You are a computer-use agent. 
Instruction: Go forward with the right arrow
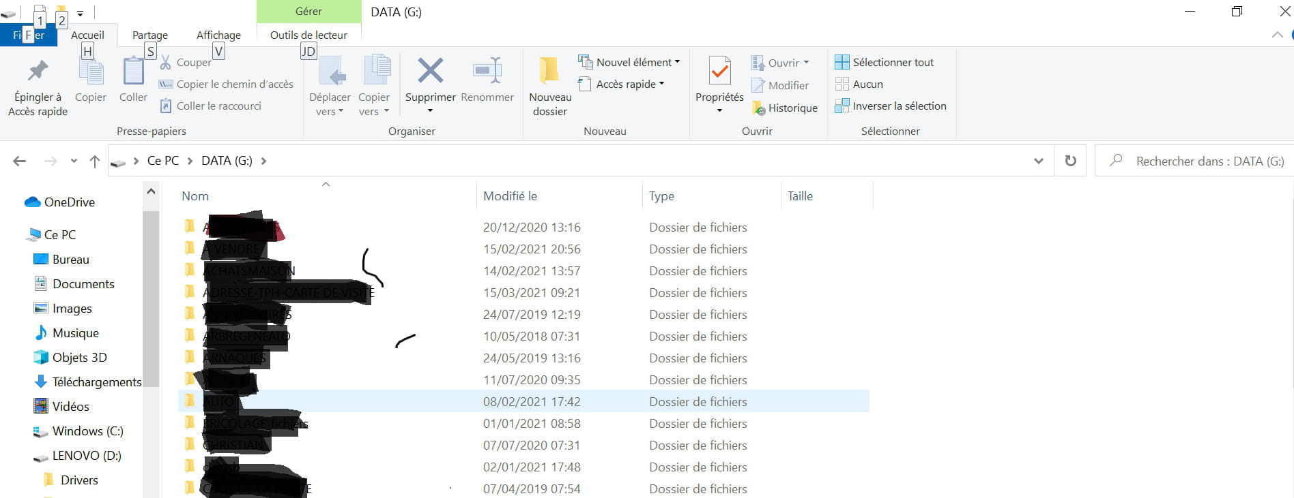tap(50, 161)
